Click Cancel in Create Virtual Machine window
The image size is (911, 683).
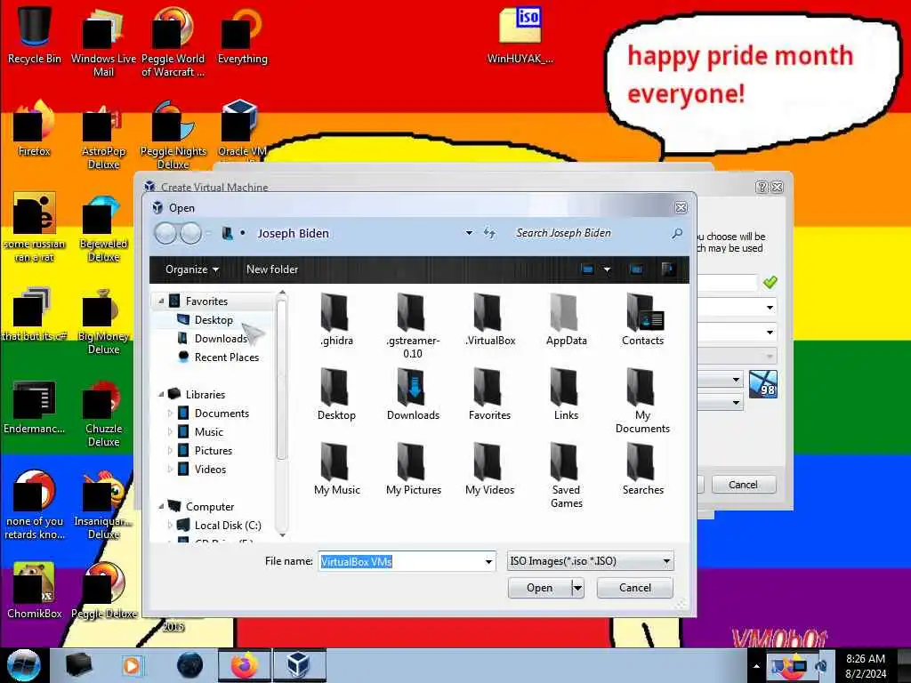point(743,485)
